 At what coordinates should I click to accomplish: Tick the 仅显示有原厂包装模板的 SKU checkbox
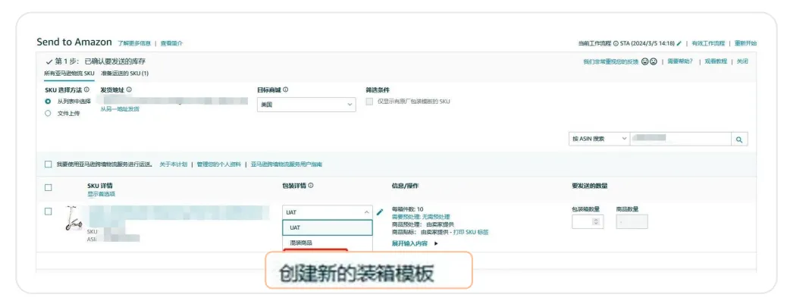[x=369, y=102]
